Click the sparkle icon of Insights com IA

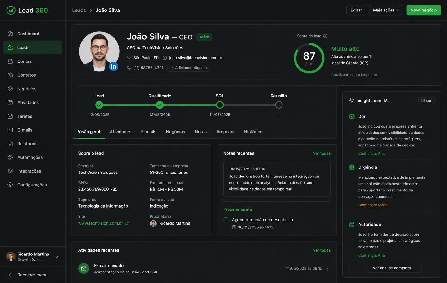351,101
